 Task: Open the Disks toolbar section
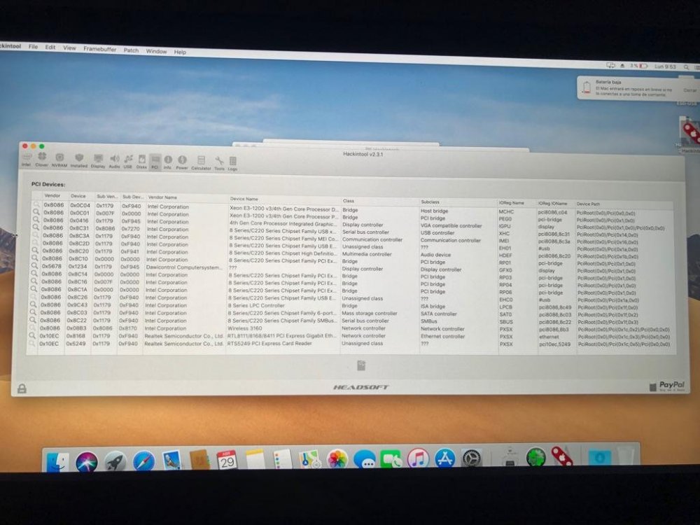pyautogui.click(x=141, y=162)
